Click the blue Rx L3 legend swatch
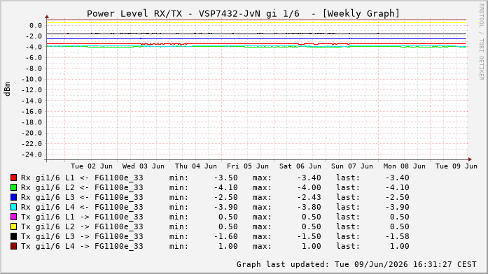 tap(13, 197)
